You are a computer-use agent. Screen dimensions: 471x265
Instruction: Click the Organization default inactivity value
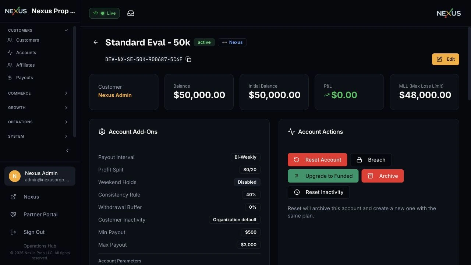point(235,220)
